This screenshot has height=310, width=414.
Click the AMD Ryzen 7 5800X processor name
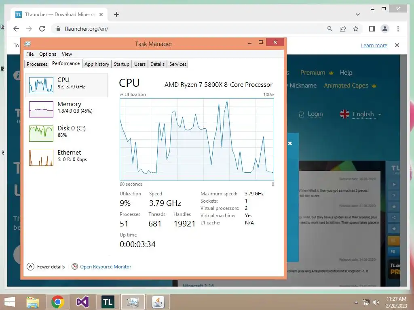218,85
